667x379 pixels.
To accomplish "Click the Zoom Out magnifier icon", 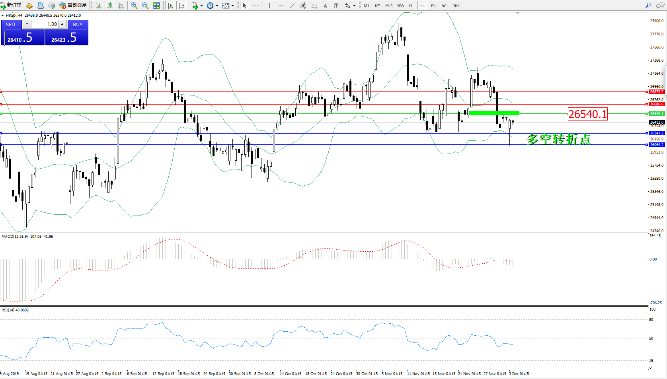I will (145, 6).
